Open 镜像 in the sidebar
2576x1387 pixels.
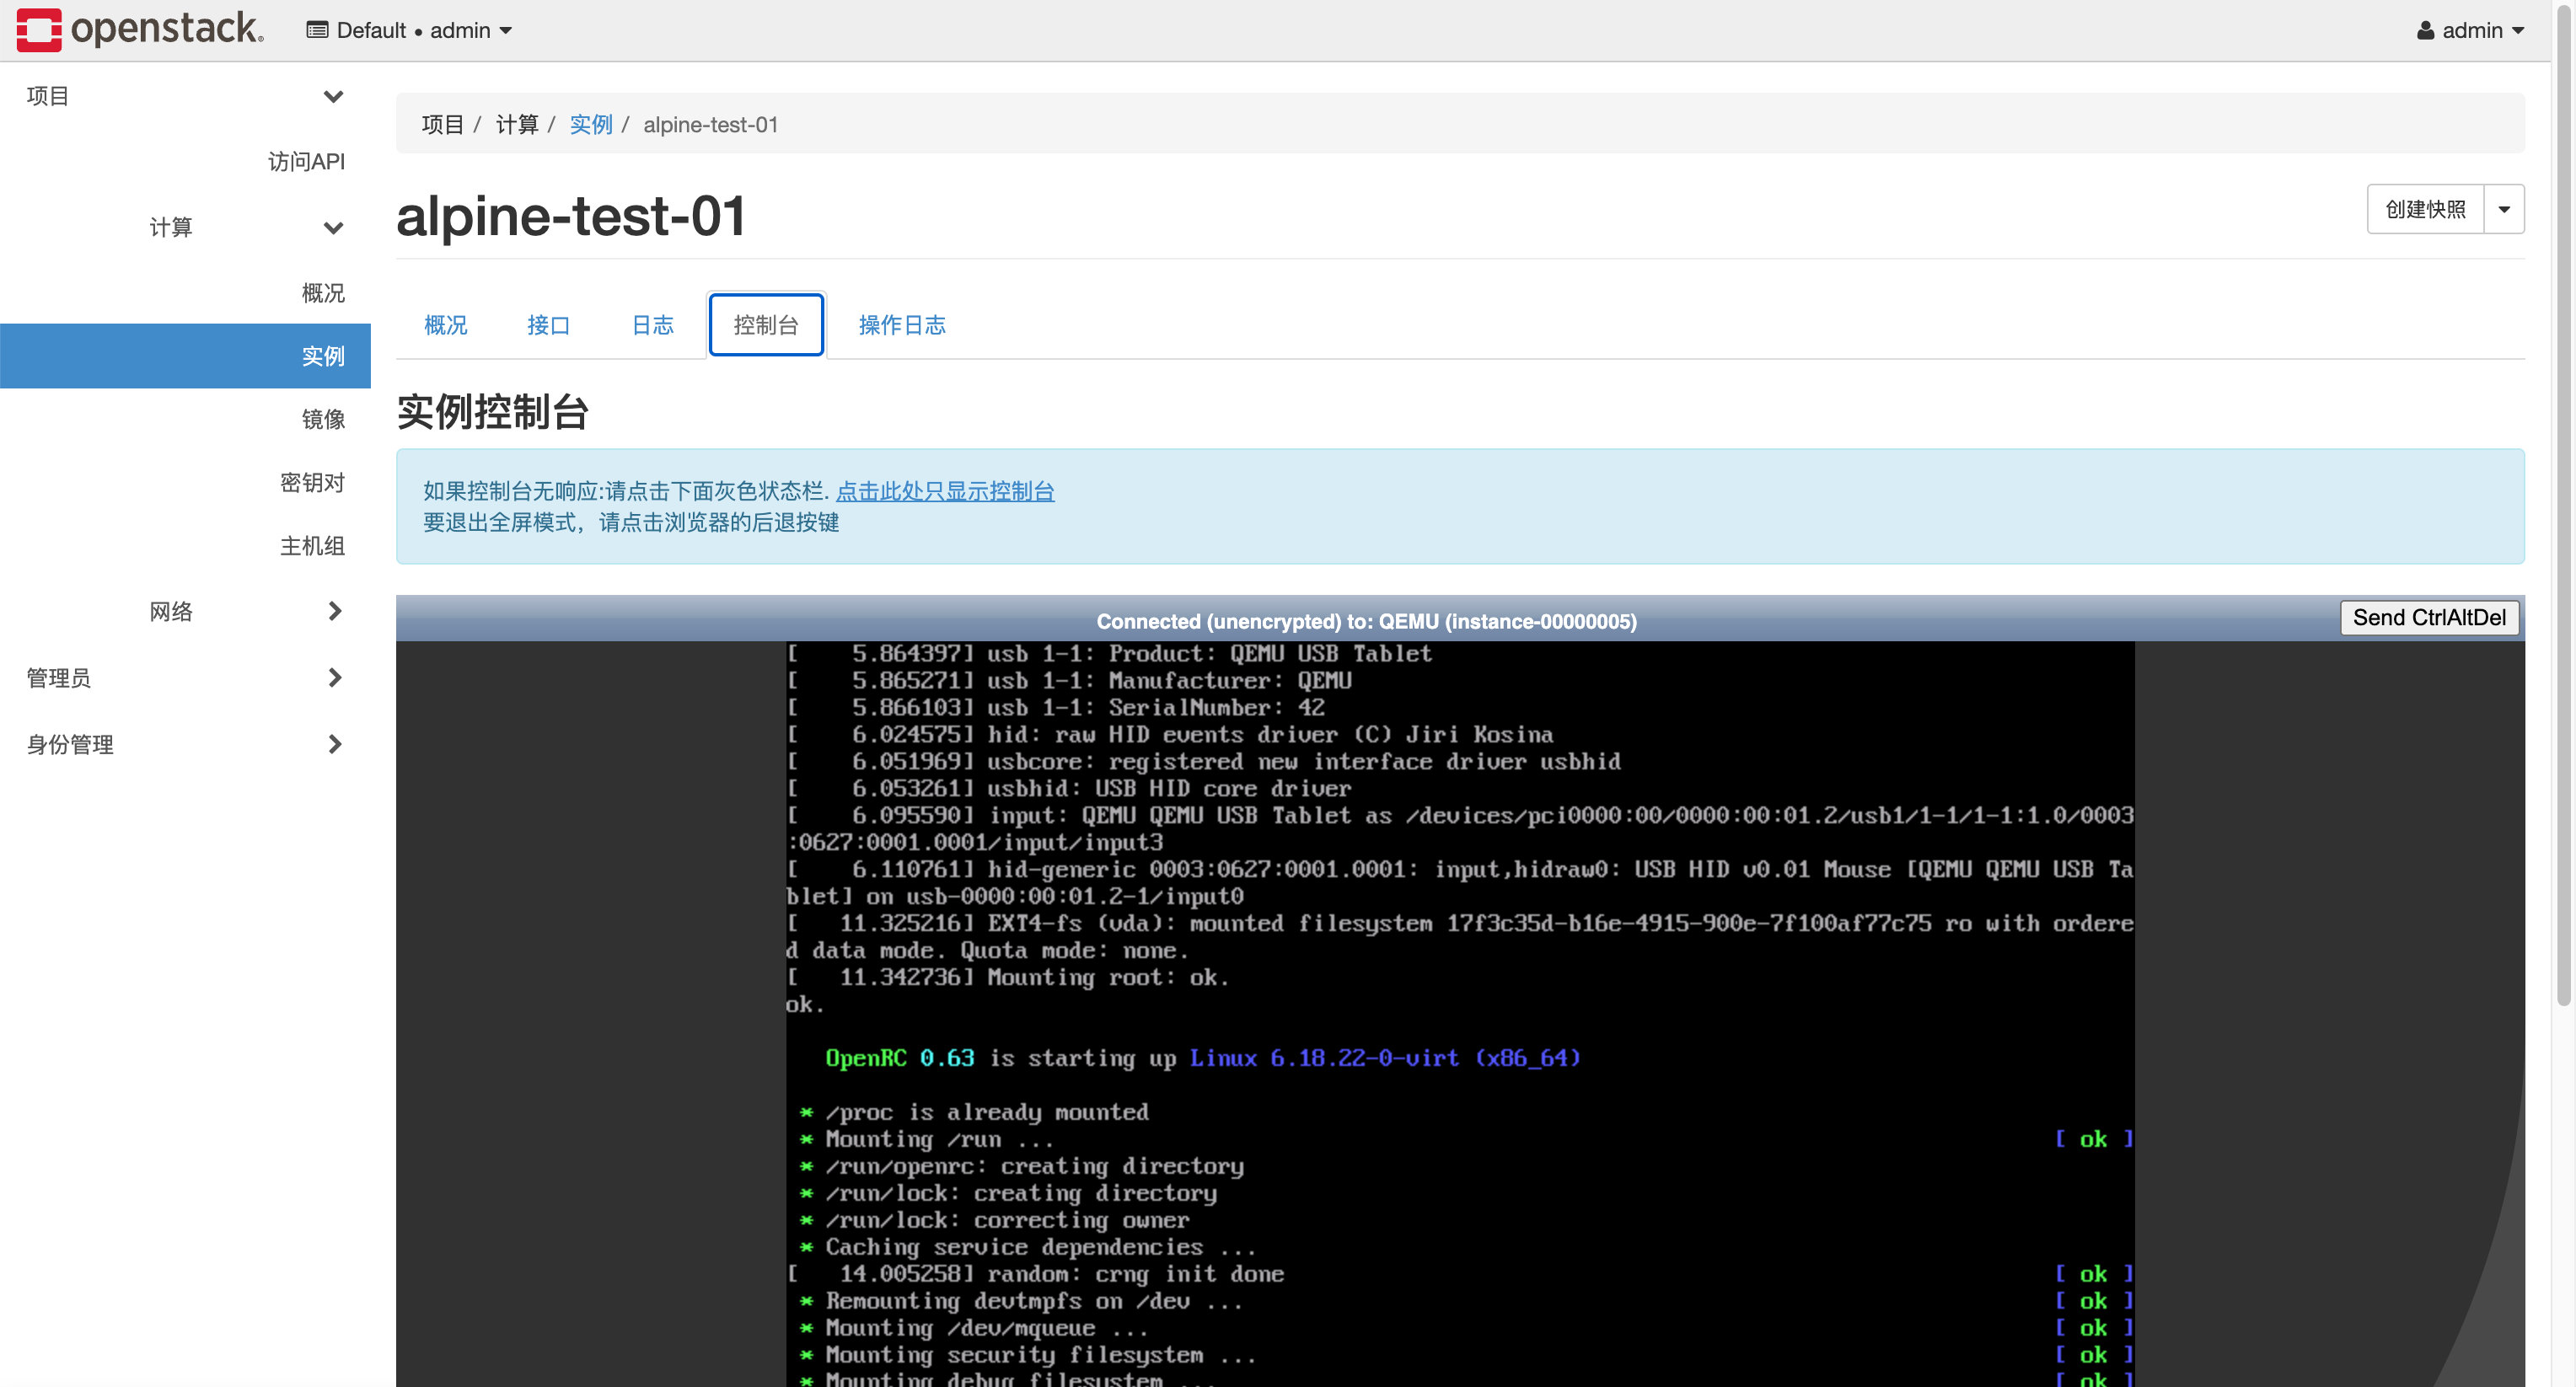(323, 419)
